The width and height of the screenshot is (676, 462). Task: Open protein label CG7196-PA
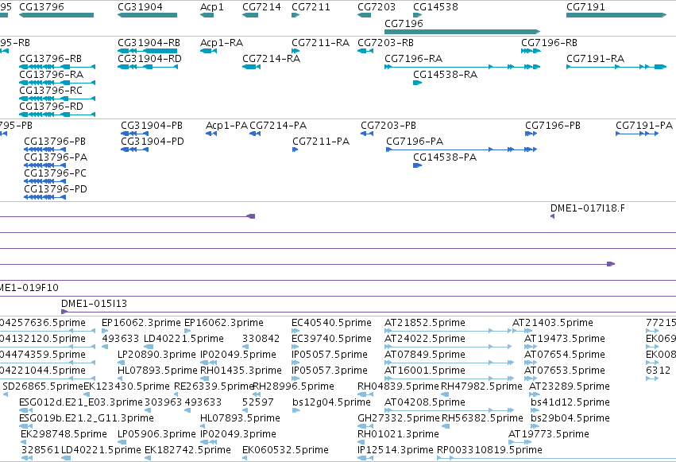point(415,142)
